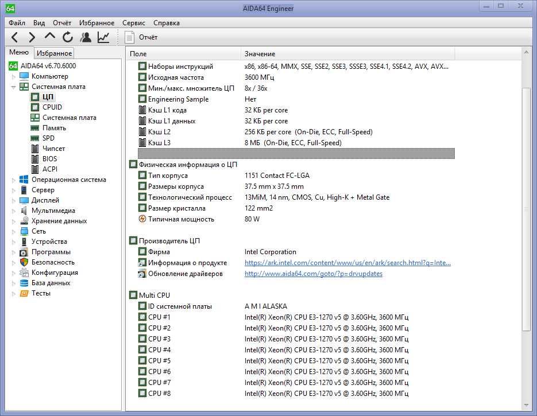
Task: Open the child Системная плата motherboard item
Action: [x=64, y=118]
